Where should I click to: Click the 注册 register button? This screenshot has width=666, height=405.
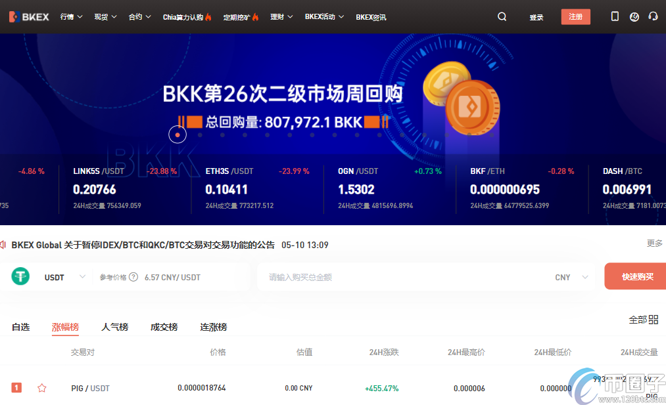coord(575,17)
